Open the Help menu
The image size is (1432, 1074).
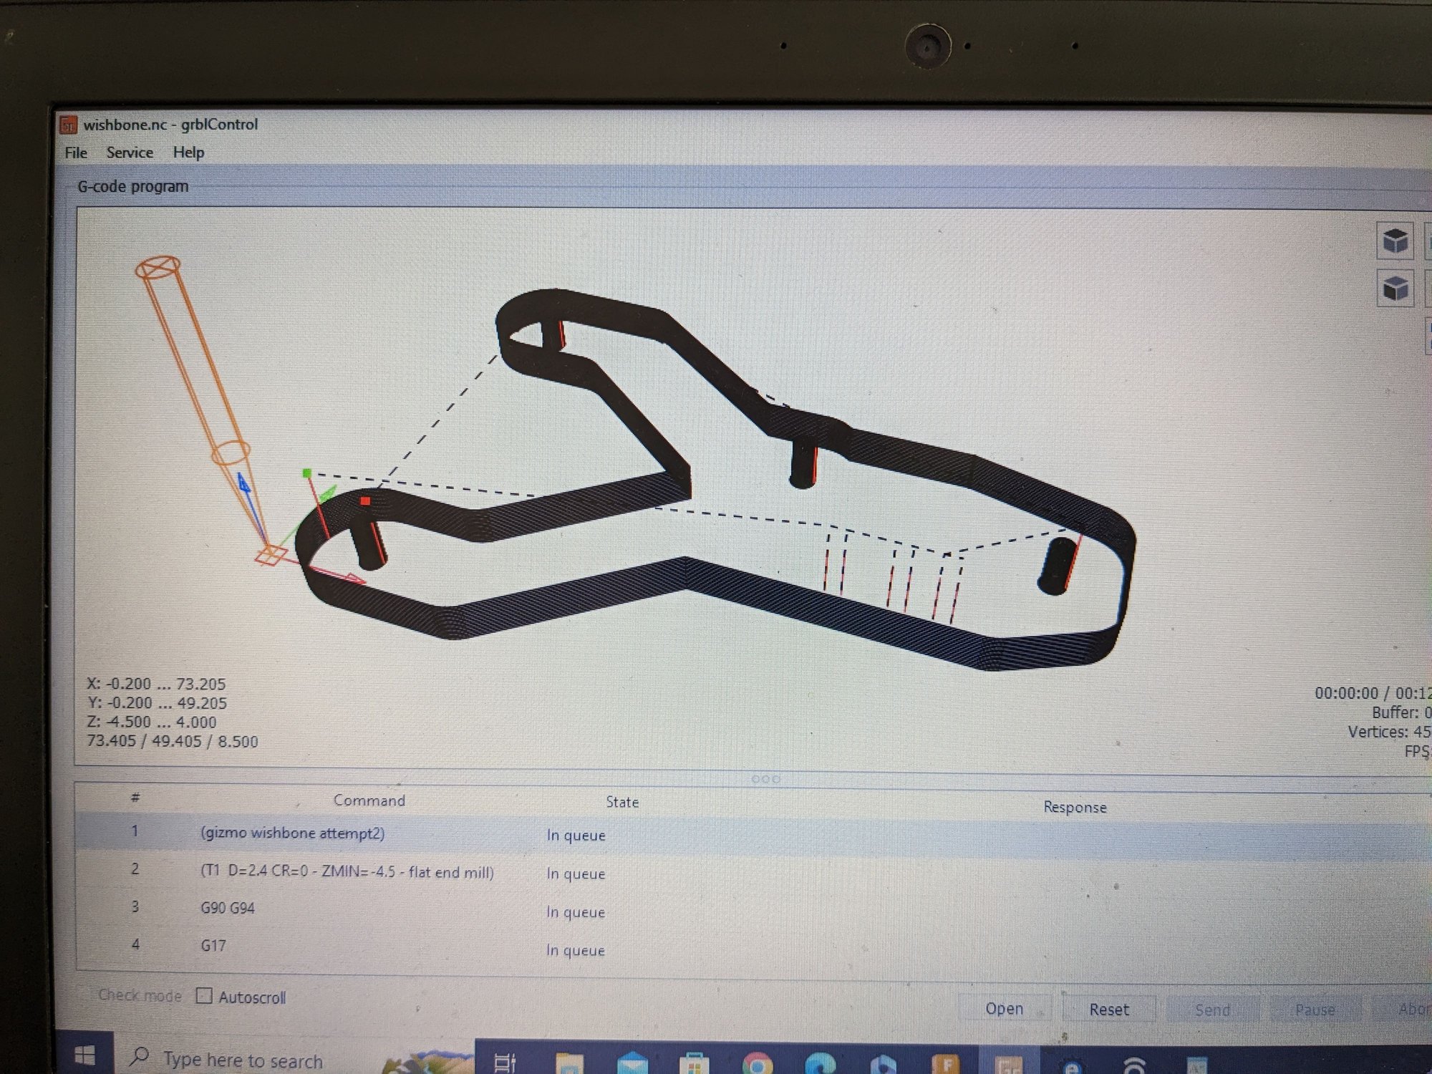[x=188, y=152]
